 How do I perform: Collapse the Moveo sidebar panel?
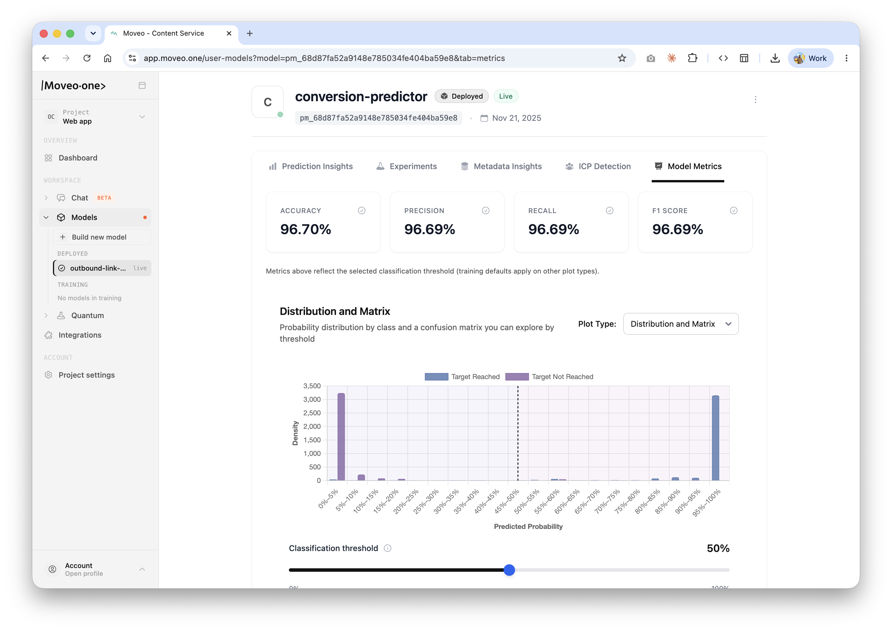pos(142,85)
